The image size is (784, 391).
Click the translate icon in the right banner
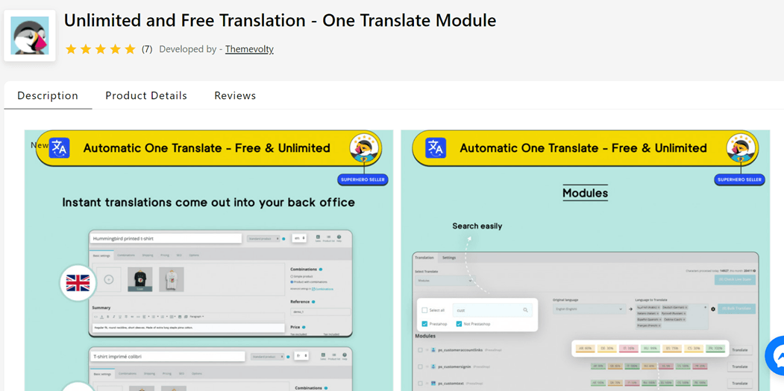pyautogui.click(x=436, y=147)
